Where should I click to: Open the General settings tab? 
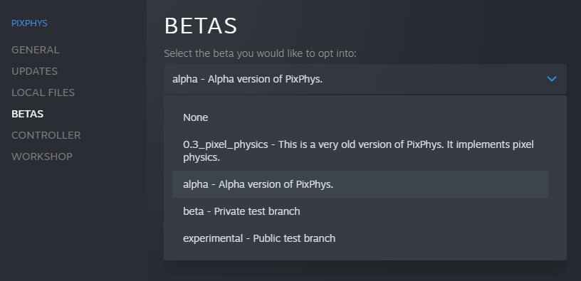35,50
